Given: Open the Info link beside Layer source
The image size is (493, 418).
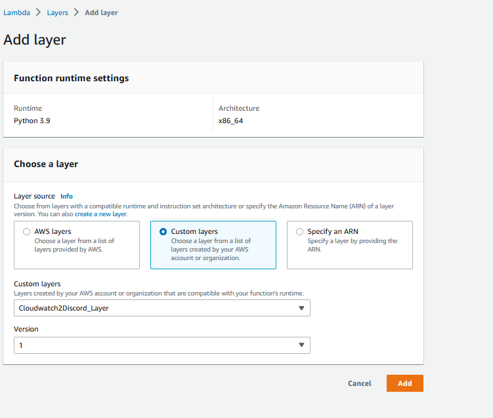Looking at the screenshot, I should tap(66, 196).
